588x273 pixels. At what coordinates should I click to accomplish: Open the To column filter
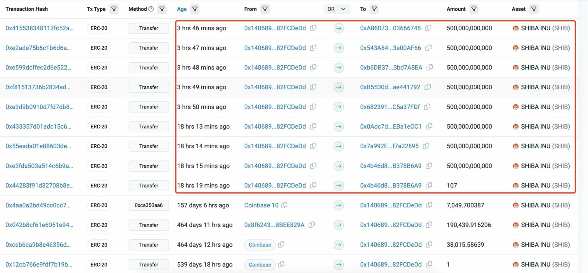[x=374, y=9]
